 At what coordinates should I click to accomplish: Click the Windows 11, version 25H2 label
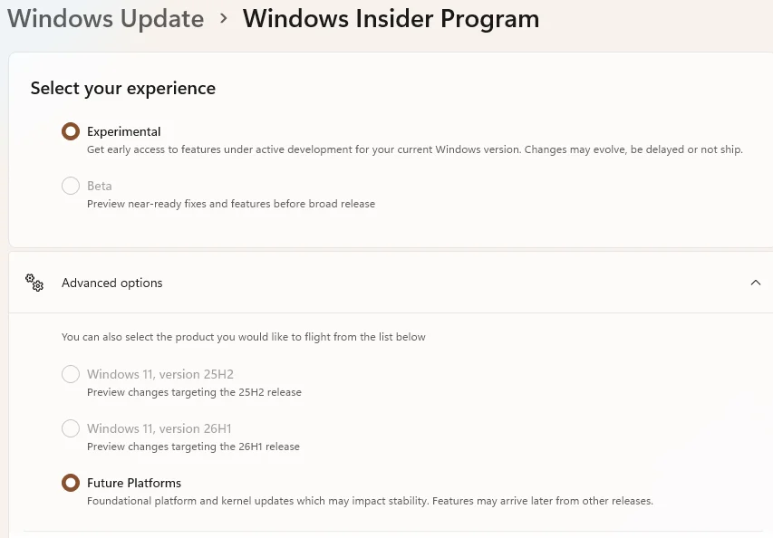160,374
